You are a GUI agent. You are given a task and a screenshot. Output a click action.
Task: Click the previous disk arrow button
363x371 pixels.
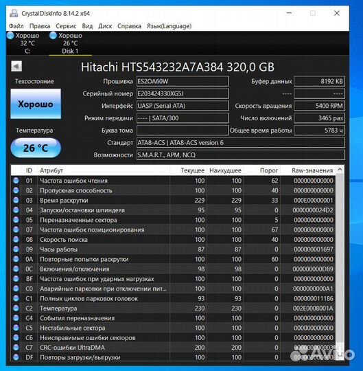(16, 66)
